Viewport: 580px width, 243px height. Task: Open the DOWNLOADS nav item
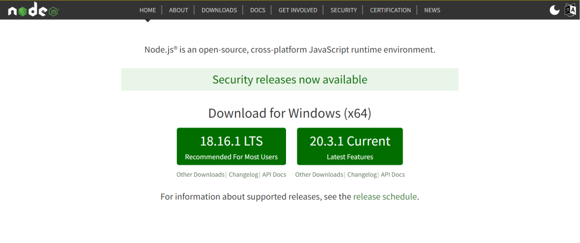click(x=219, y=10)
